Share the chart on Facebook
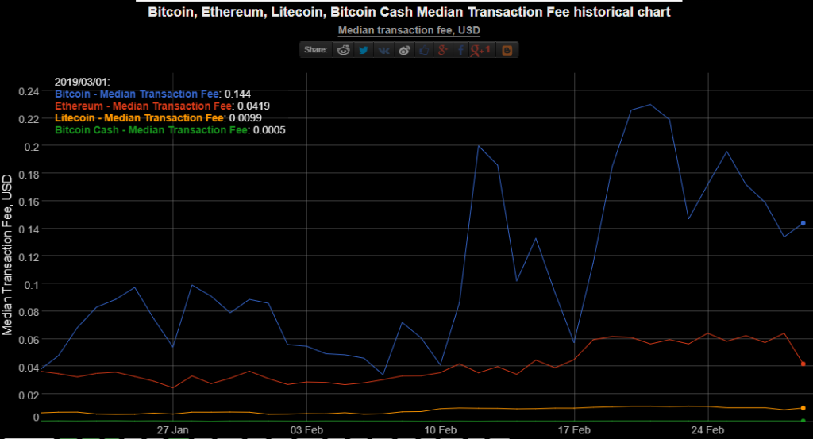The width and height of the screenshot is (813, 439). click(x=460, y=50)
